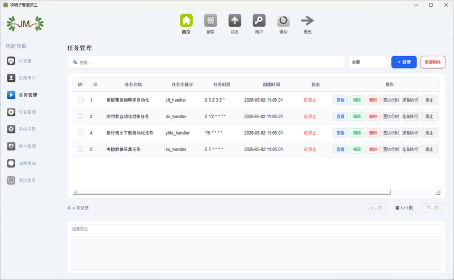Screen dimensions: 454x280
Task: Click 准备执行 for dz_handler row
Action: pos(410,116)
